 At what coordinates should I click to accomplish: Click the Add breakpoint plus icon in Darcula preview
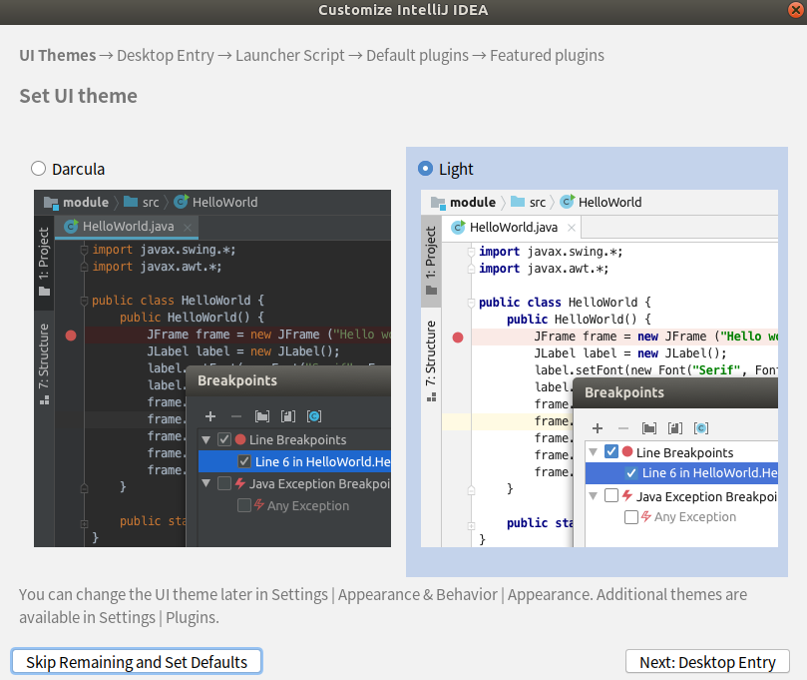210,416
